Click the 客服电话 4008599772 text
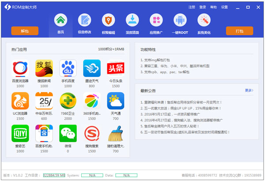The image size is (265, 181). 199,175
